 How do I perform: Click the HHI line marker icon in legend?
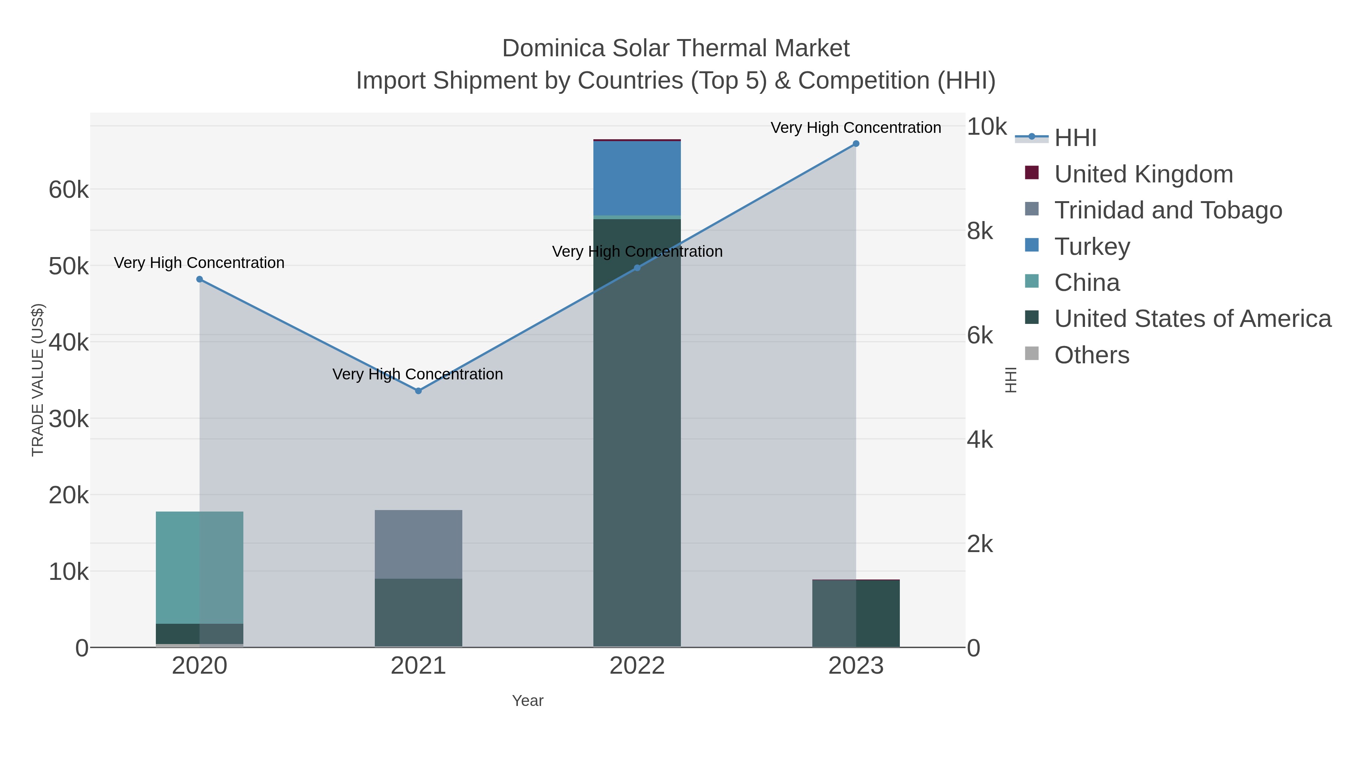coord(1032,137)
